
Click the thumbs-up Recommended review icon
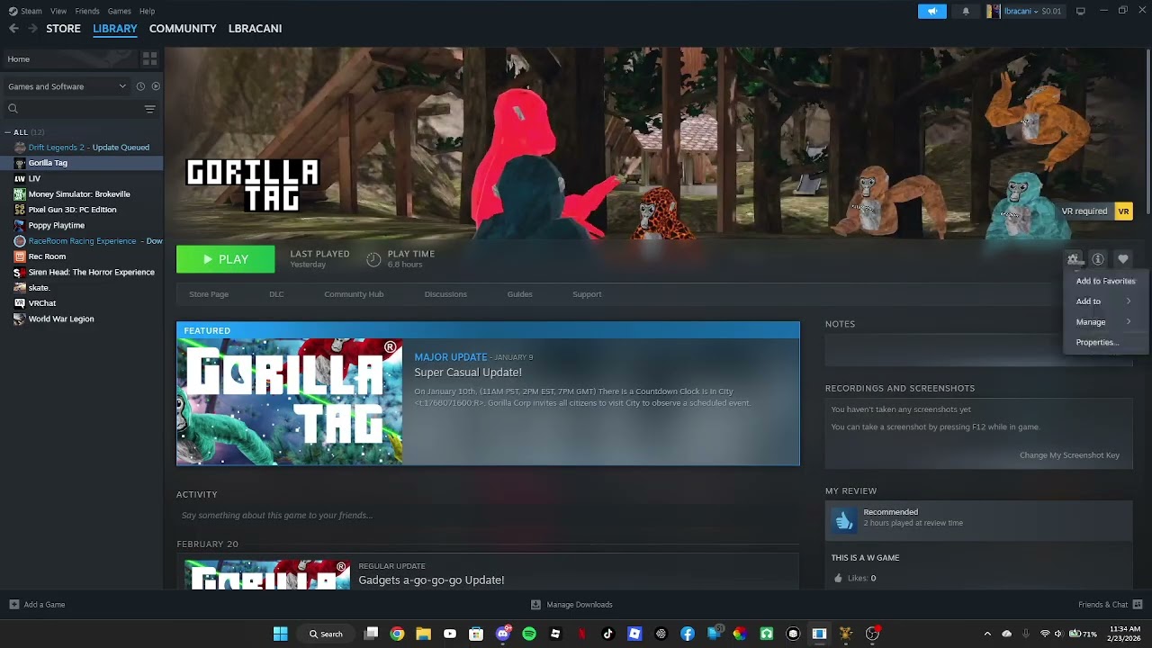[x=844, y=520]
